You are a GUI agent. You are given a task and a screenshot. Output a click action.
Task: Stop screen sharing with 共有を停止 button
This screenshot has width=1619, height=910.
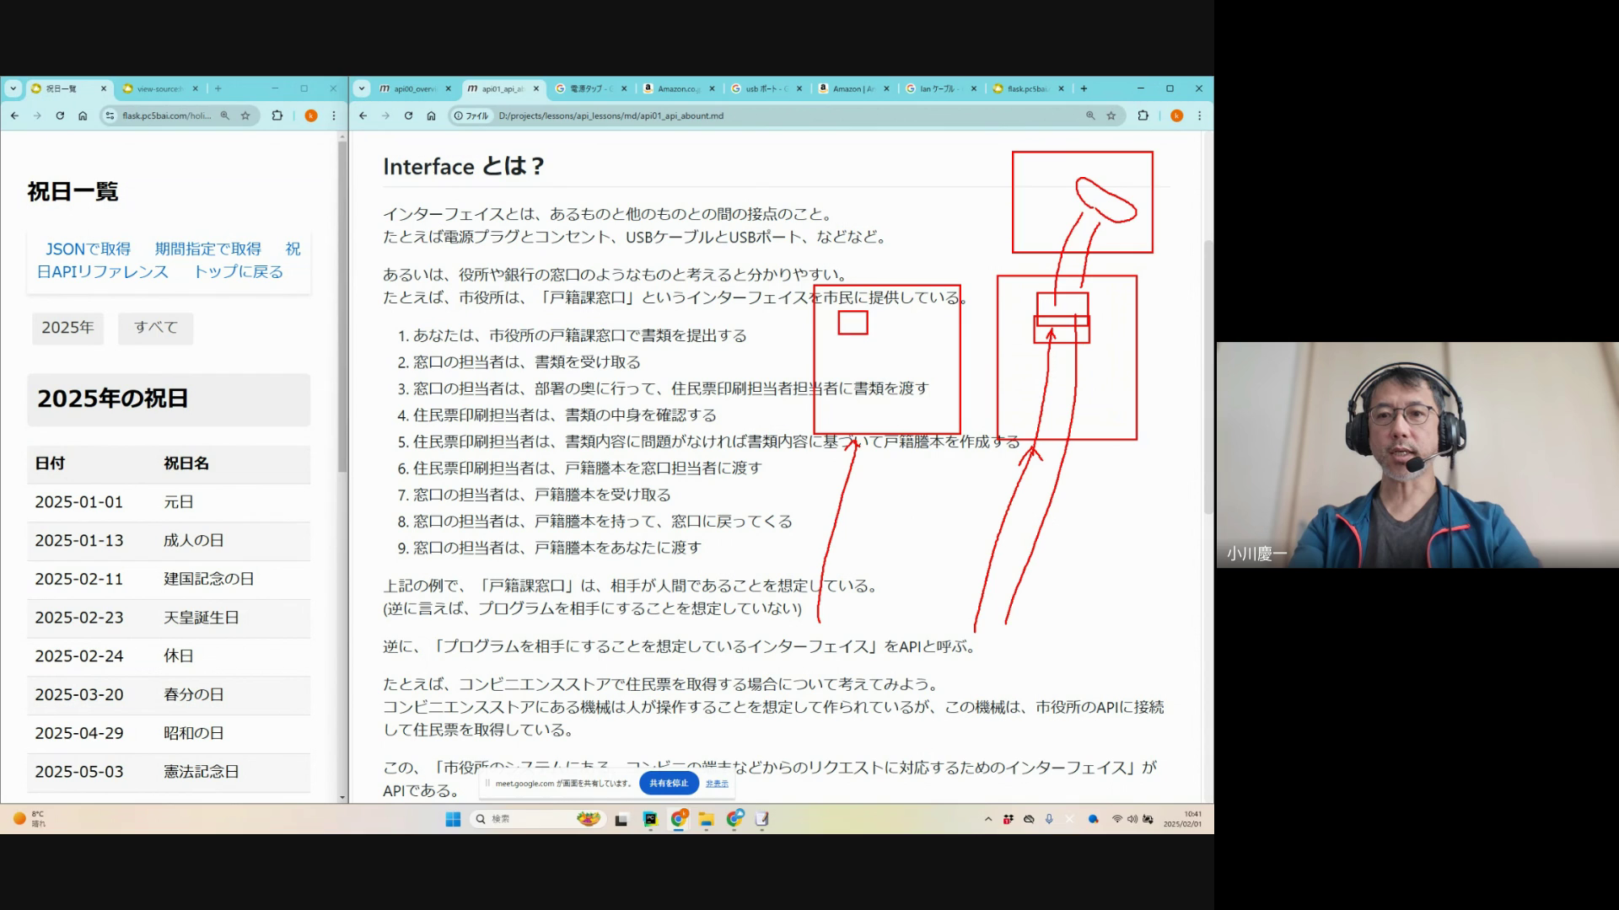[x=669, y=784]
